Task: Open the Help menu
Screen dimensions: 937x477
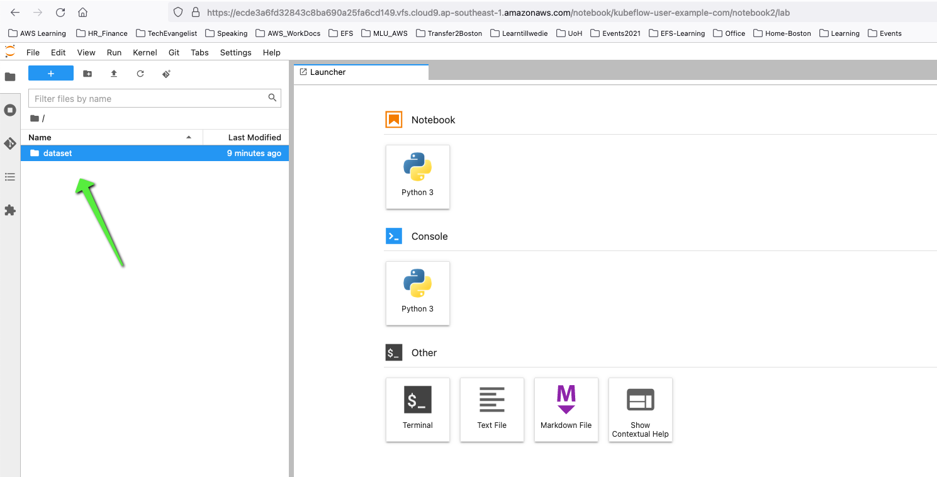Action: pos(272,52)
